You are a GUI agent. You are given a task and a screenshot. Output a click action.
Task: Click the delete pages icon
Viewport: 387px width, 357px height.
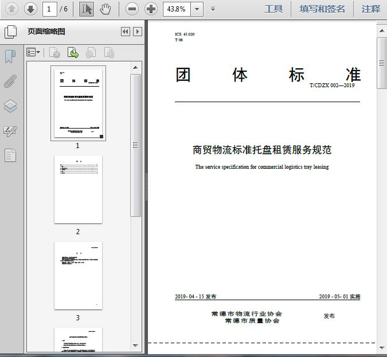(55, 53)
